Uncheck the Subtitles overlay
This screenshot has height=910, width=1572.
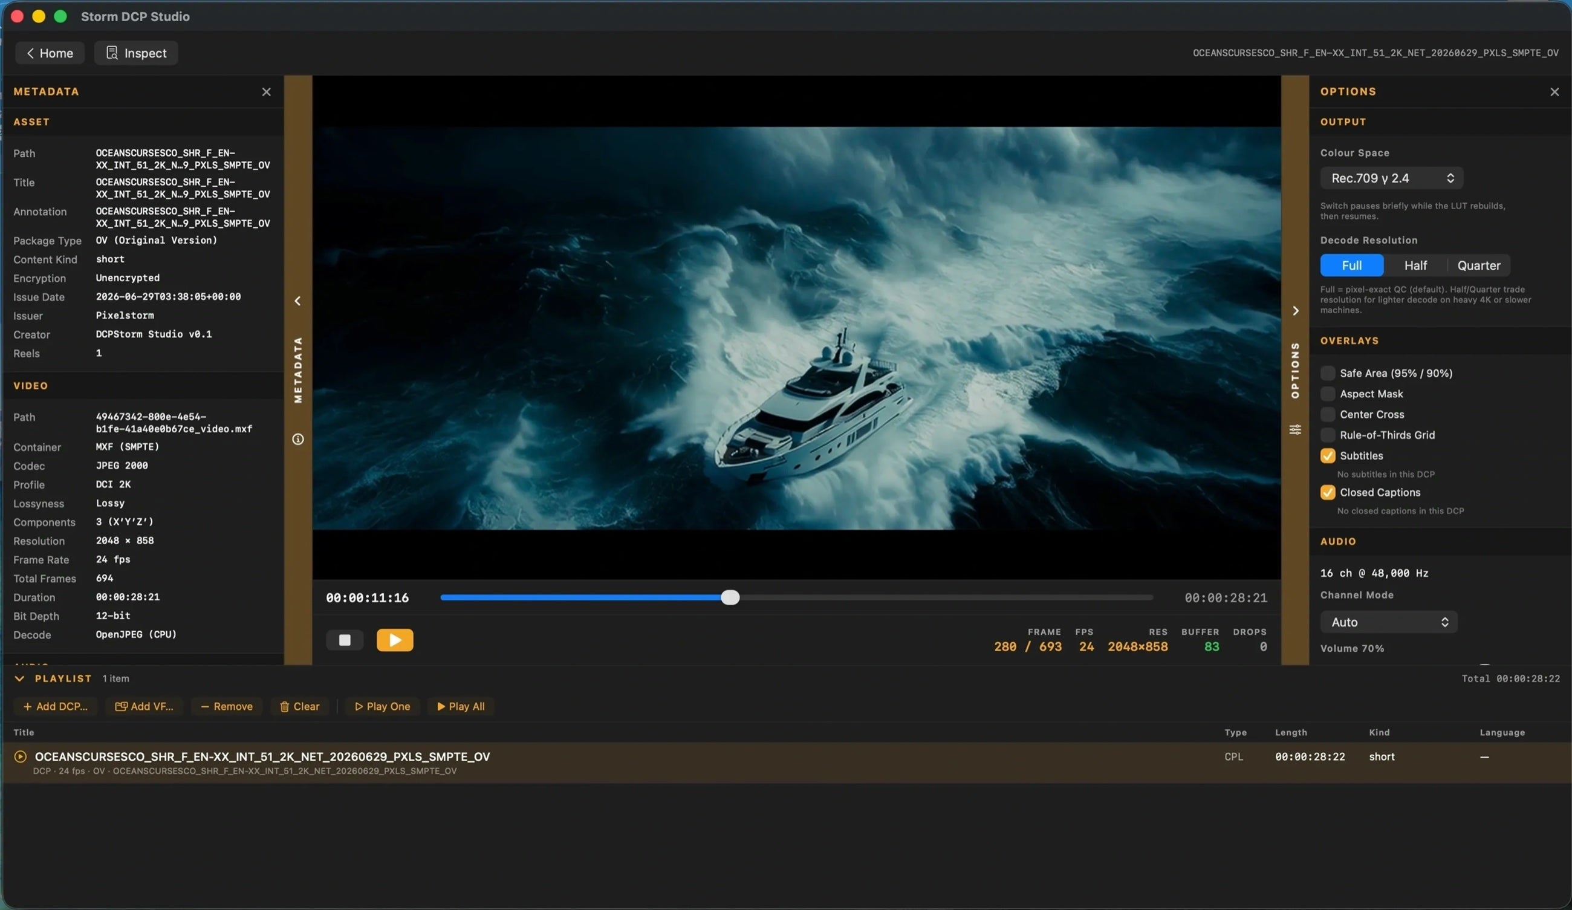coord(1328,456)
